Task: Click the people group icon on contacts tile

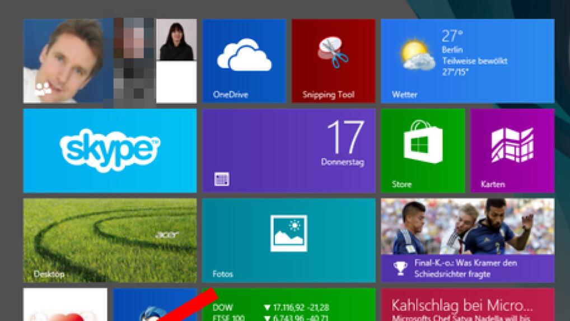Action: [43, 89]
